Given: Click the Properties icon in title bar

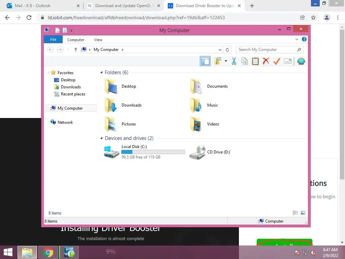Looking at the screenshot, I should (58, 30).
